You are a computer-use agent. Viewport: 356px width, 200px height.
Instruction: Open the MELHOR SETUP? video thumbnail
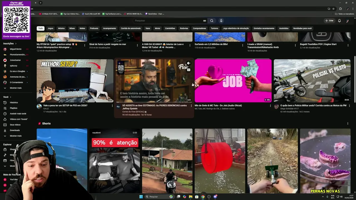[75, 81]
